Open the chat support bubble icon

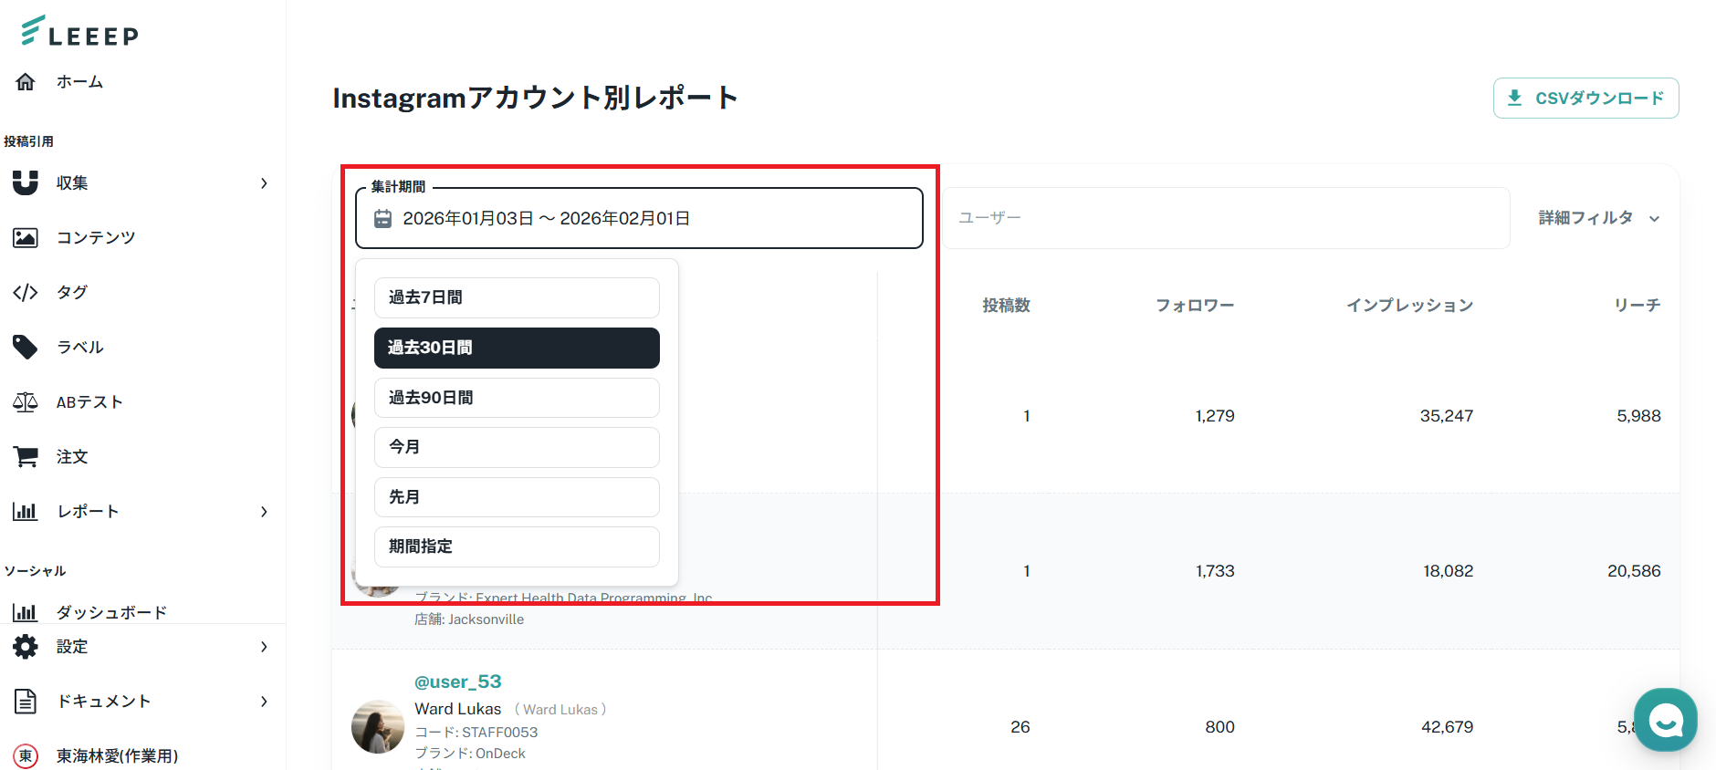tap(1665, 720)
